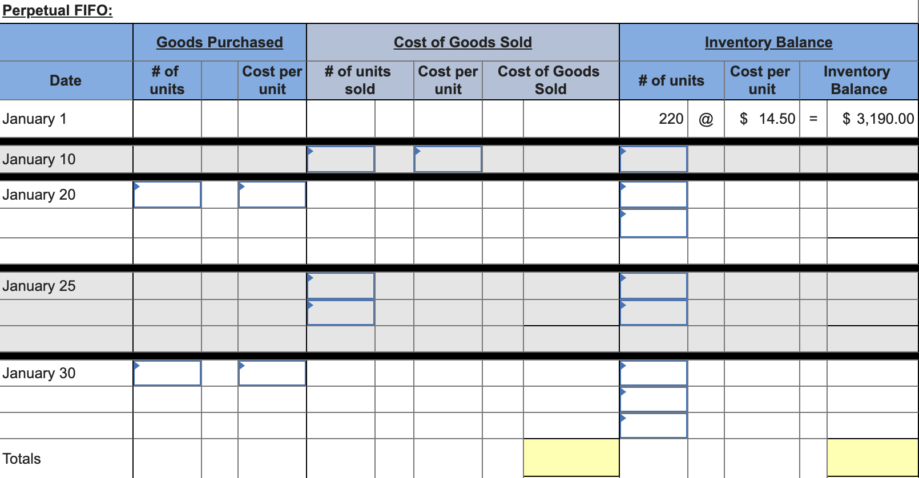Viewport: 919px width, 478px height.
Task: Click the Goods Purchased column header
Action: point(219,42)
